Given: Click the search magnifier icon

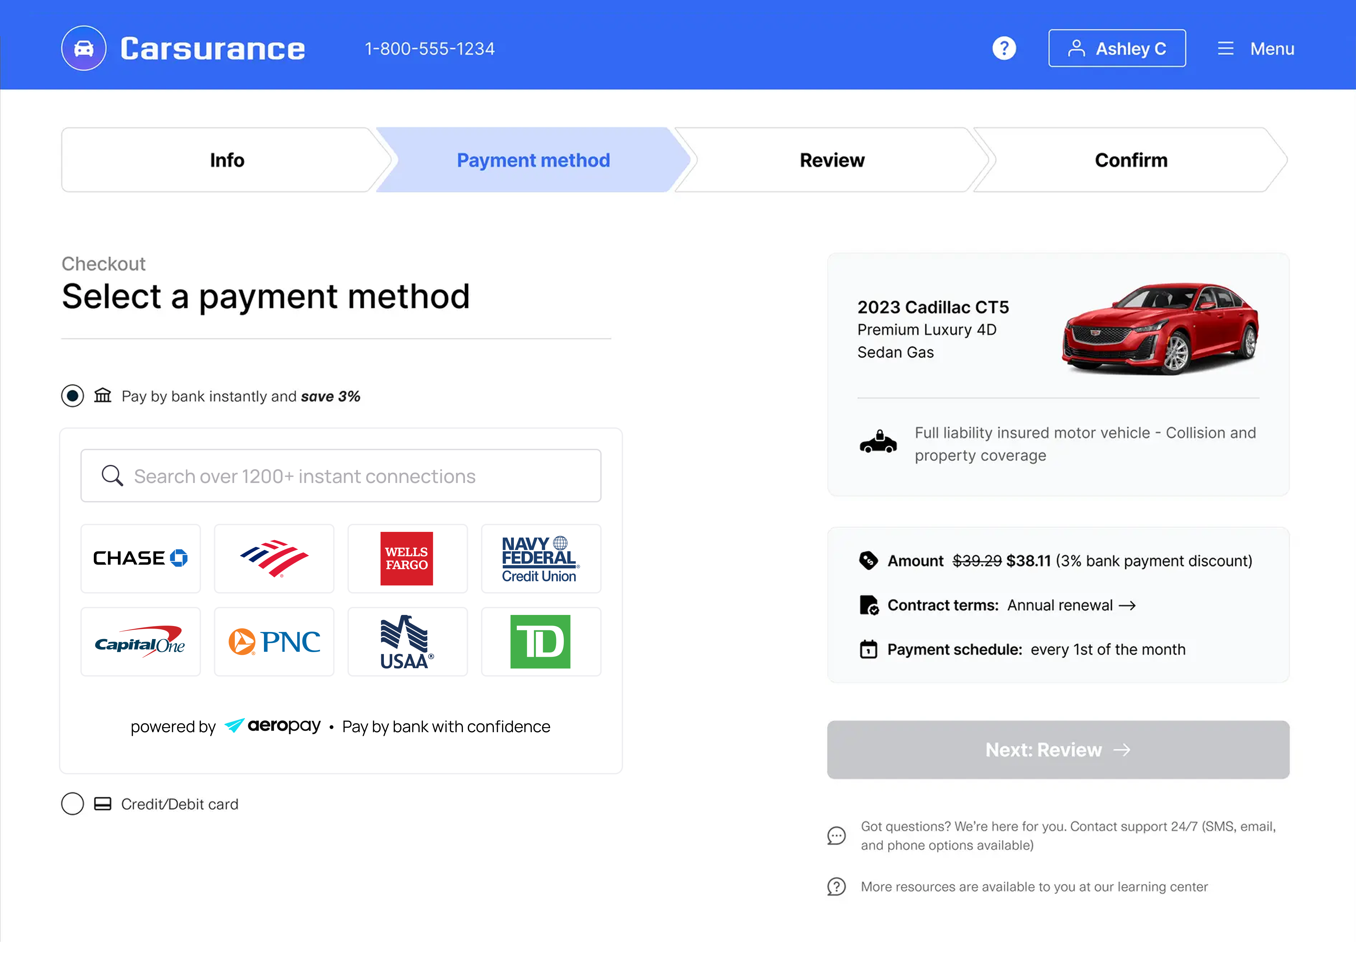Looking at the screenshot, I should click(x=112, y=476).
